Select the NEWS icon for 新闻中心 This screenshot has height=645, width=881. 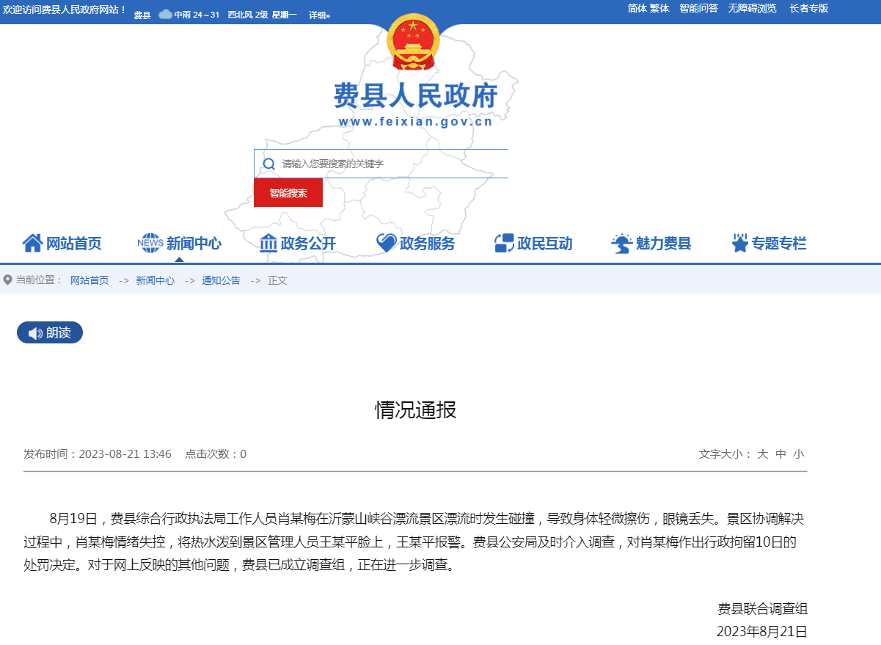[x=150, y=242]
